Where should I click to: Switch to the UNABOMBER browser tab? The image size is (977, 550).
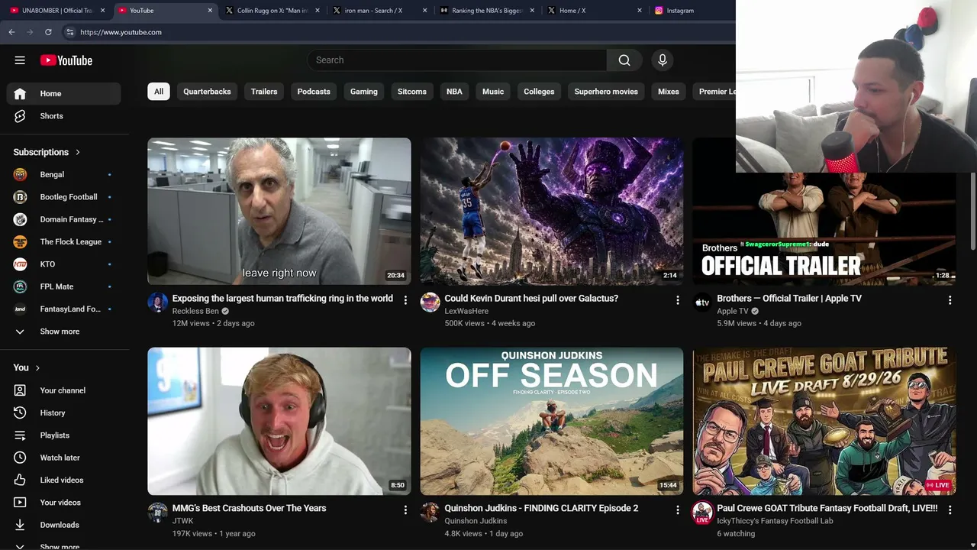coord(56,11)
